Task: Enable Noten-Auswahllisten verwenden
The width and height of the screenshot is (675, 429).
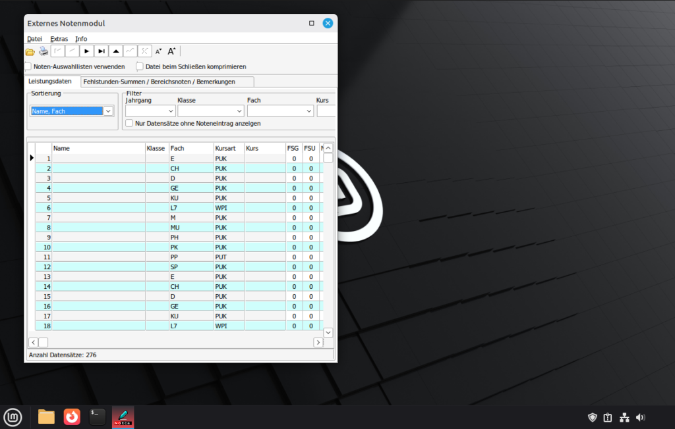Action: click(27, 66)
